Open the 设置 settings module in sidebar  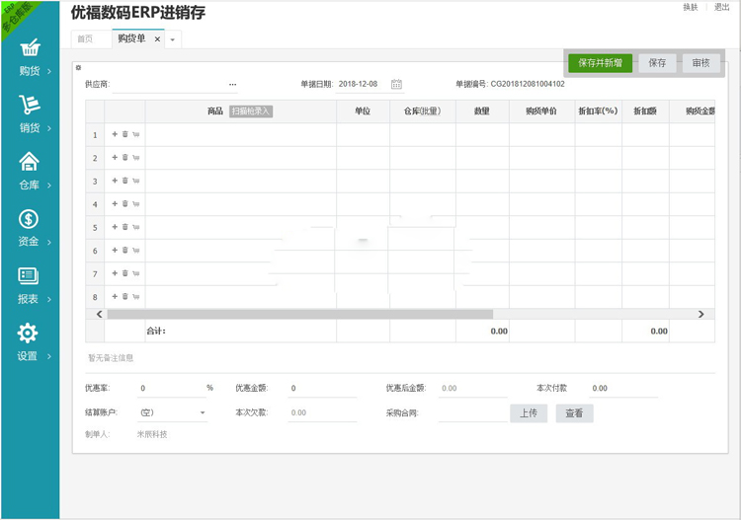pyautogui.click(x=30, y=341)
